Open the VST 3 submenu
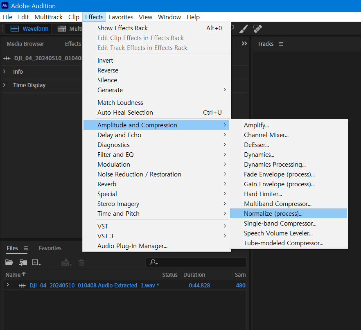The width and height of the screenshot is (361, 330). click(157, 236)
